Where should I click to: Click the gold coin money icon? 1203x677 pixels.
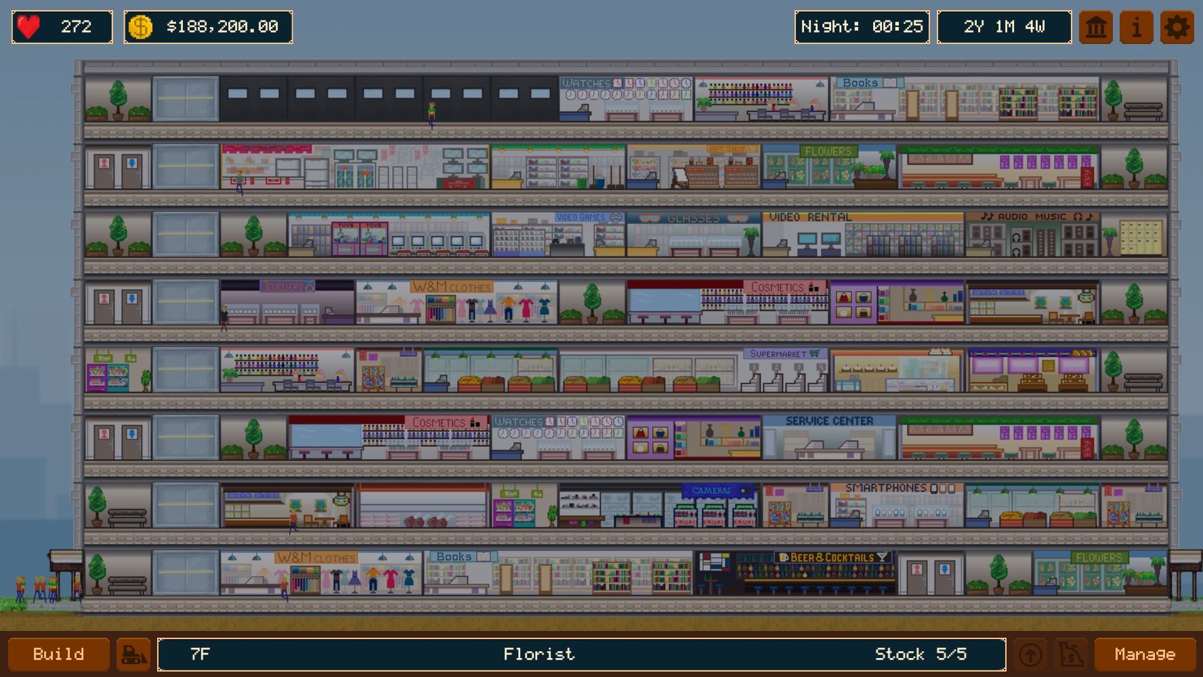(x=140, y=27)
